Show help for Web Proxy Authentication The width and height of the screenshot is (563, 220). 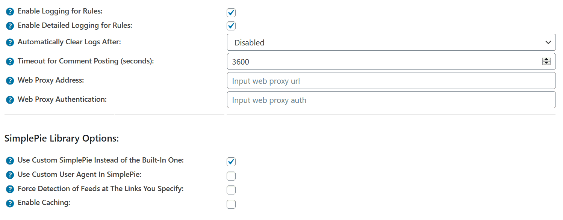click(x=10, y=100)
